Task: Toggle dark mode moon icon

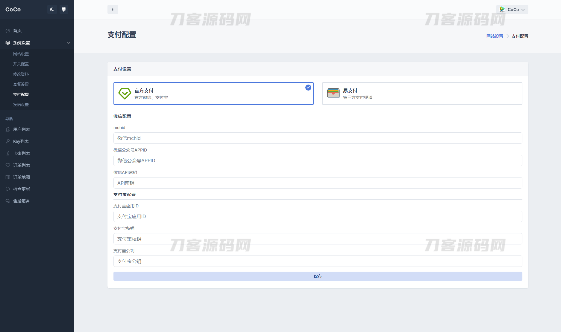Action: (52, 10)
